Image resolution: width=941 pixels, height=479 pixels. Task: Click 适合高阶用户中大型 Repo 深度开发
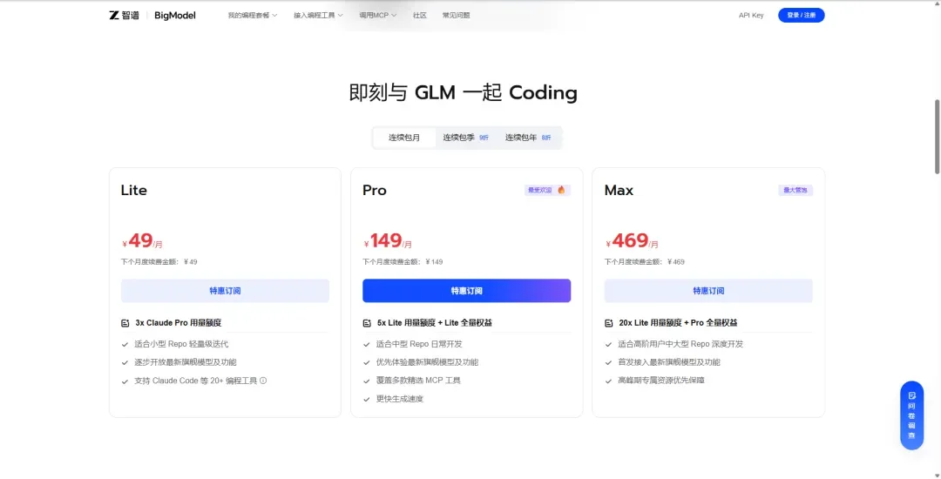(x=680, y=344)
